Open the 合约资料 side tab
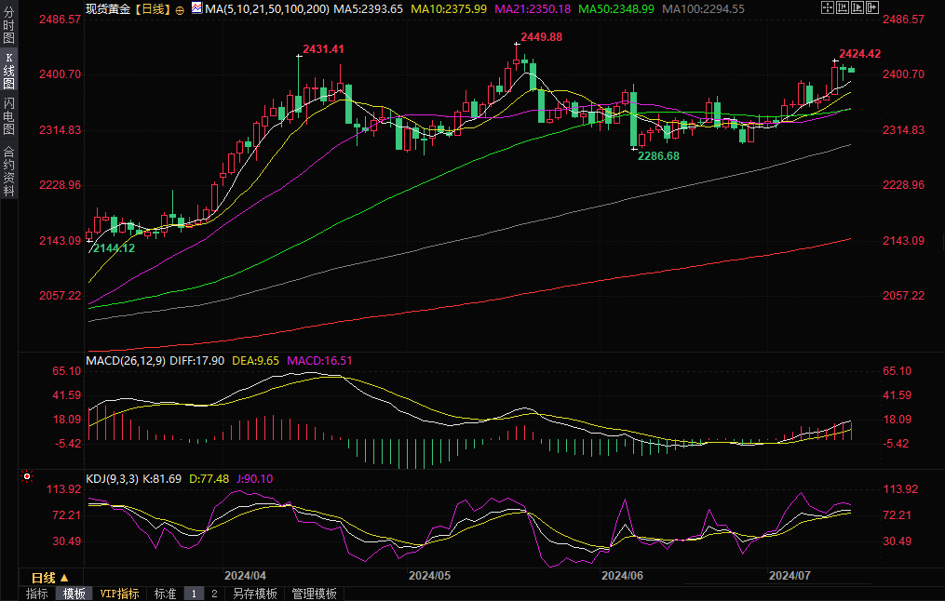 tap(8, 171)
